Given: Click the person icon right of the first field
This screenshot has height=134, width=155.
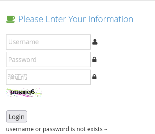Looking at the screenshot, I should [x=95, y=42].
